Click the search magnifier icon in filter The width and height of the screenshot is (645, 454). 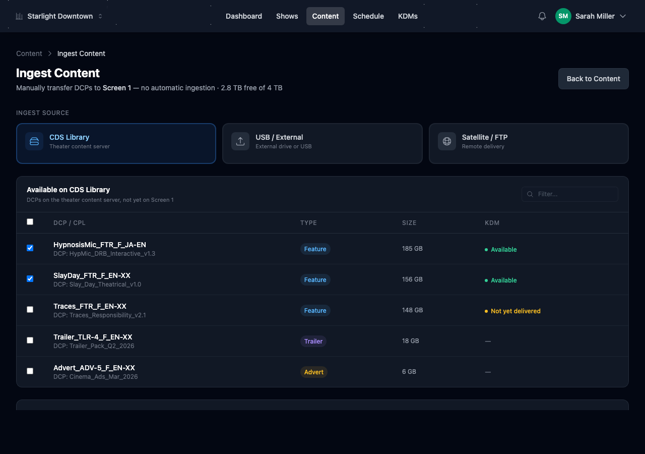530,194
